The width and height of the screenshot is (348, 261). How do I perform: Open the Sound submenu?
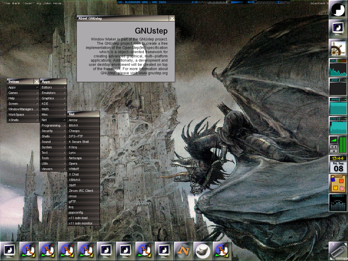[x=54, y=142]
